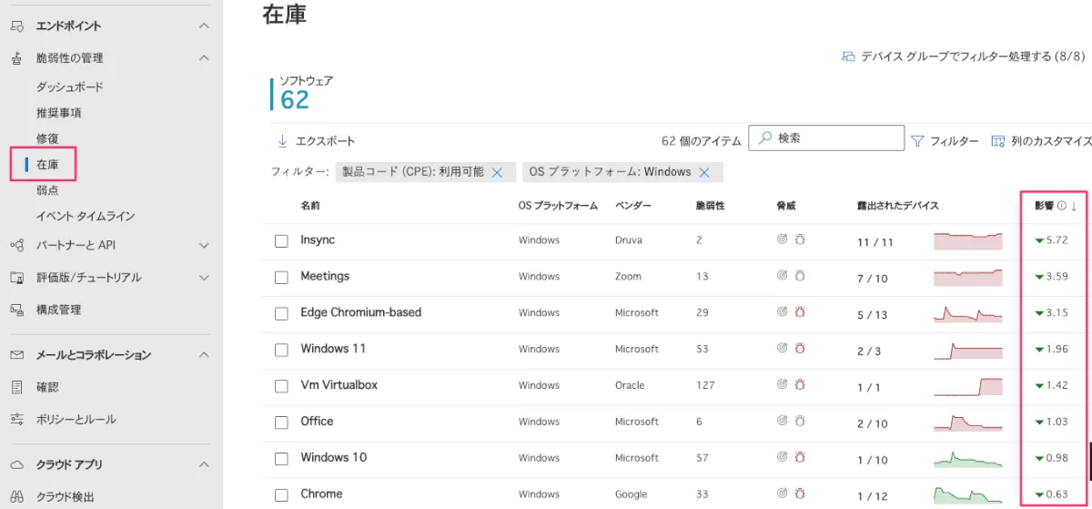The width and height of the screenshot is (1092, 509).
Task: Click the bug icon for Office
Action: (x=801, y=422)
